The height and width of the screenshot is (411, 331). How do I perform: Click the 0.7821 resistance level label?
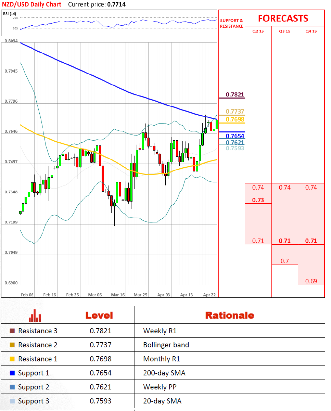(x=235, y=94)
